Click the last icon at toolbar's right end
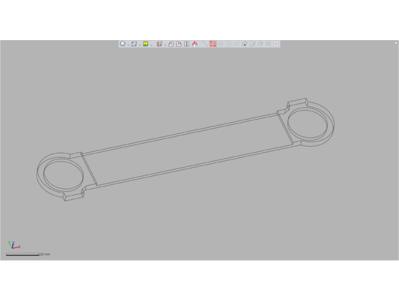 point(276,44)
